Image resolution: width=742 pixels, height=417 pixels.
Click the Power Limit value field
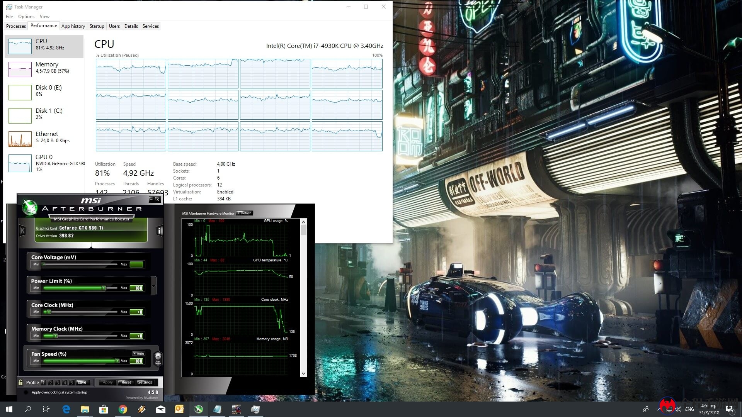tap(137, 288)
